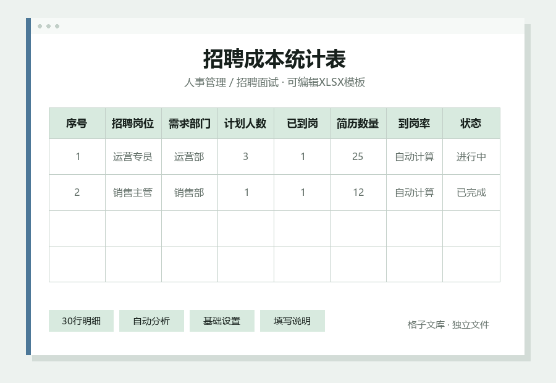Select the 需求部门 column header

pos(190,124)
